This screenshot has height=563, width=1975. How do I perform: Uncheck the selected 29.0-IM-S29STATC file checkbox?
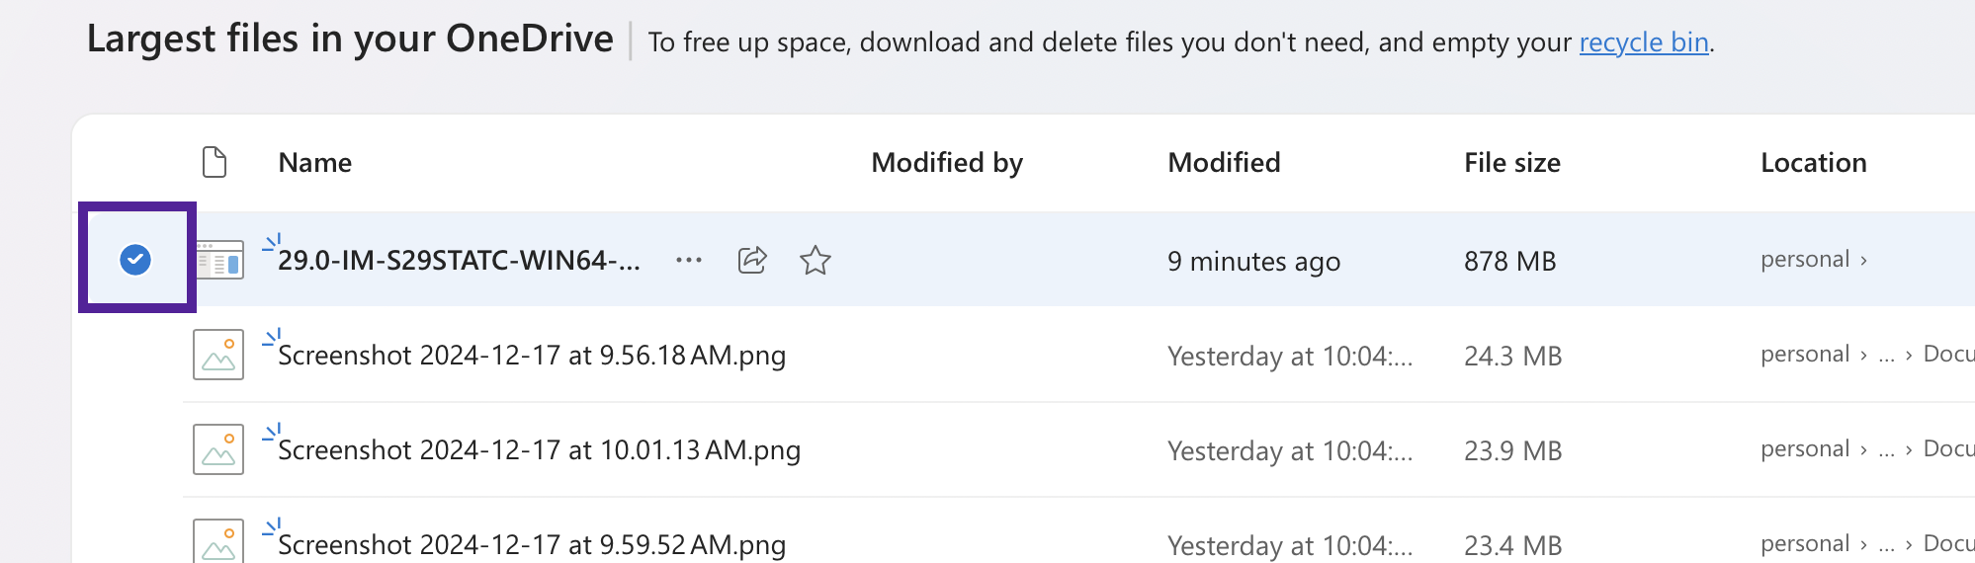coord(135,260)
